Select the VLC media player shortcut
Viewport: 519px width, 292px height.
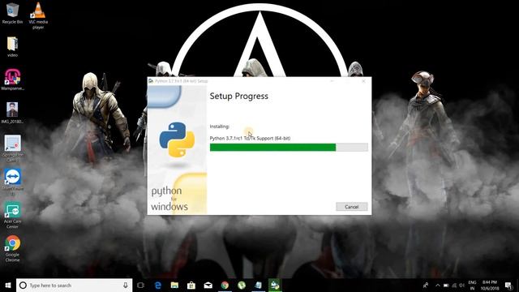[38, 15]
